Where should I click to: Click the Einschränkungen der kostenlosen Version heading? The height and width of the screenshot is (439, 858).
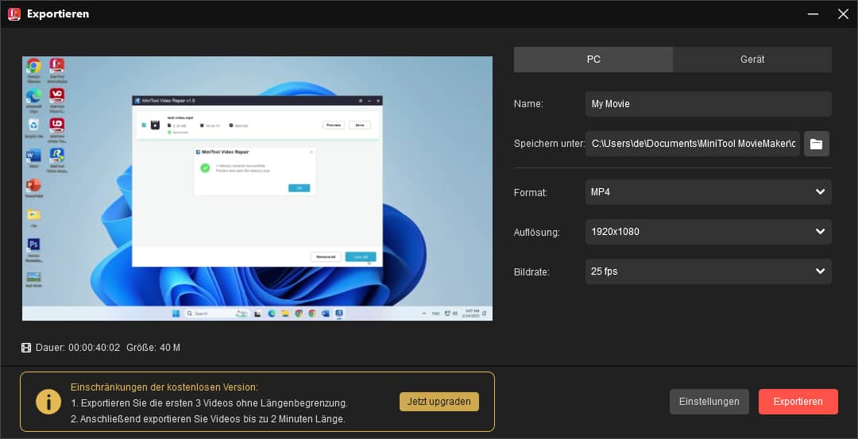point(164,387)
